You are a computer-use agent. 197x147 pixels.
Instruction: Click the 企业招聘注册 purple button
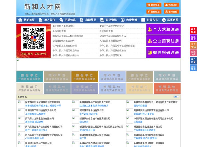163,41
